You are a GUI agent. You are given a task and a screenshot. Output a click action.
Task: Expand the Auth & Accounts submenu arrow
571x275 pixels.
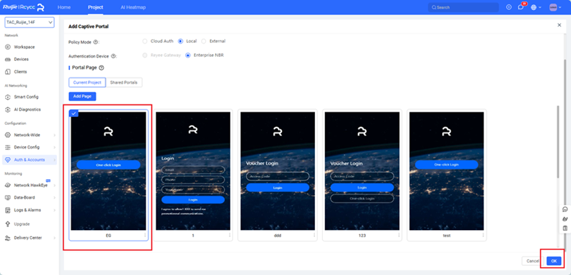54,160
